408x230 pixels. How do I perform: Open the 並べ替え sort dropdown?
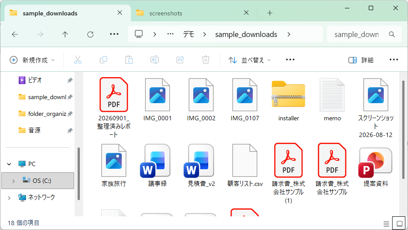[250, 60]
